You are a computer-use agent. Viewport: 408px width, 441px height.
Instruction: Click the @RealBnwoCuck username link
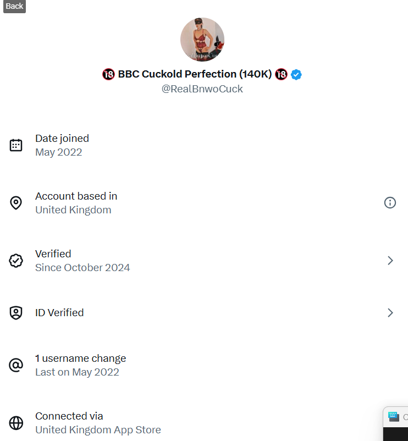pyautogui.click(x=202, y=89)
